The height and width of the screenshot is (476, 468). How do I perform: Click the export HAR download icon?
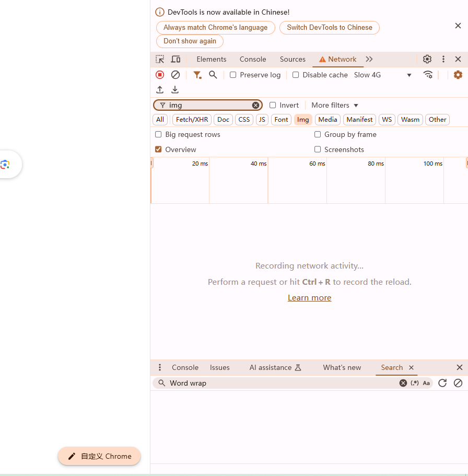coord(175,90)
